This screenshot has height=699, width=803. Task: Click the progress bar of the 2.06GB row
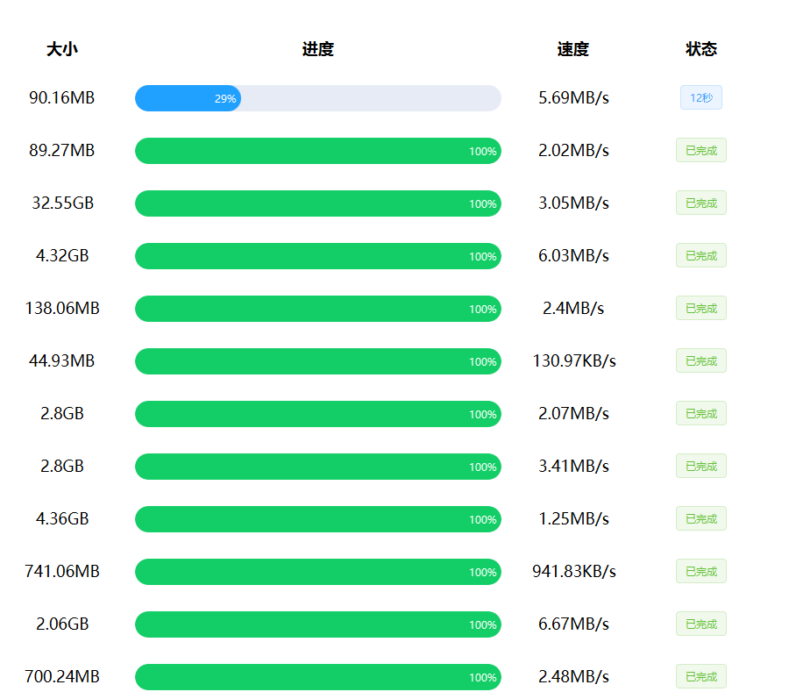318,624
